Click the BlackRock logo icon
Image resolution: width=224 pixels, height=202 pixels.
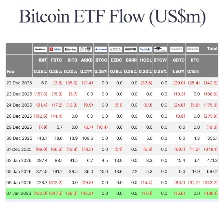(x=40, y=49)
